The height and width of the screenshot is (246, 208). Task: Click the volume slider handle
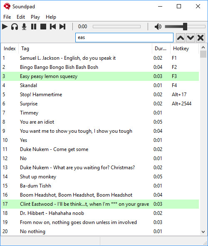(185, 27)
